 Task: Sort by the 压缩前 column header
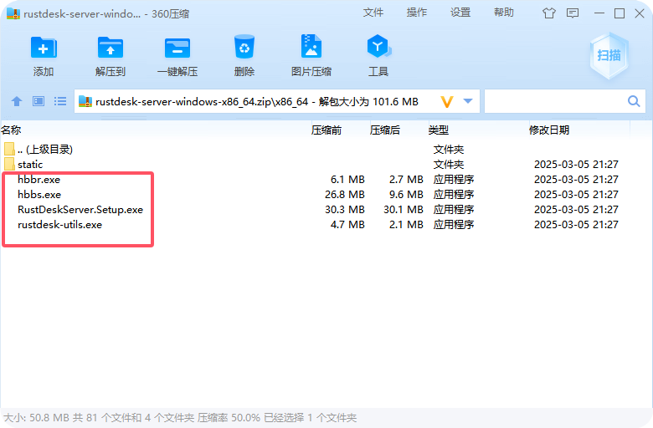(326, 130)
